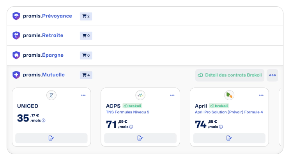Open the ACPS card three-dot menu
This screenshot has height=160, width=290.
tap(172, 95)
